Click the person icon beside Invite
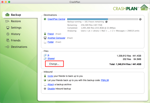The image size is (150, 103). click(45, 76)
